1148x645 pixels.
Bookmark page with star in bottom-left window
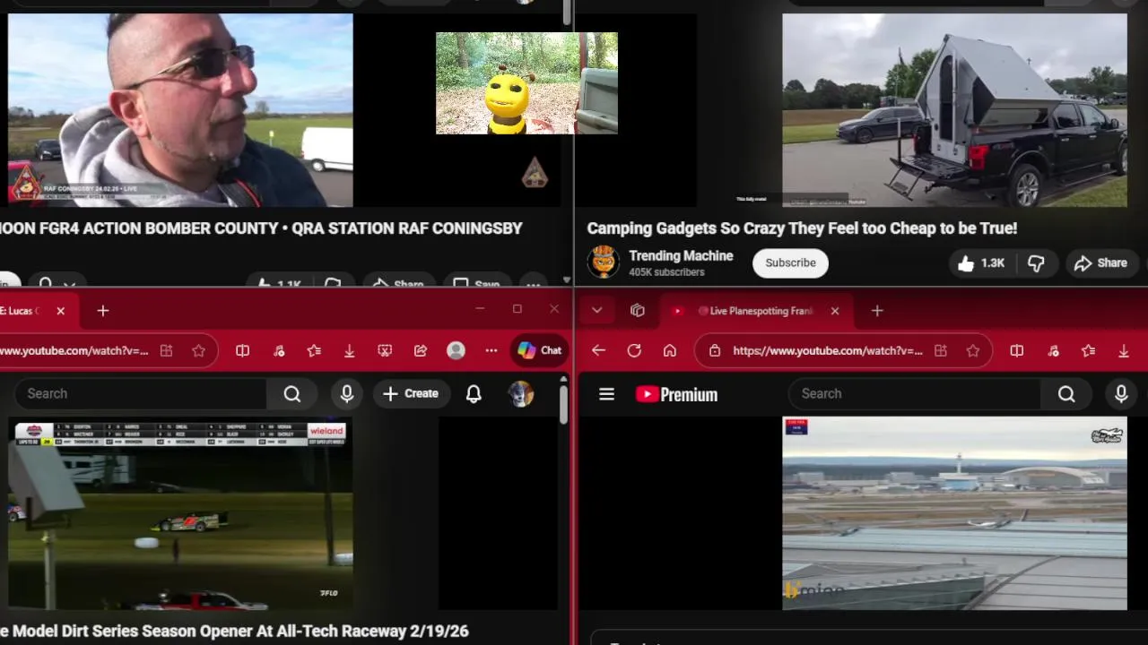(198, 351)
